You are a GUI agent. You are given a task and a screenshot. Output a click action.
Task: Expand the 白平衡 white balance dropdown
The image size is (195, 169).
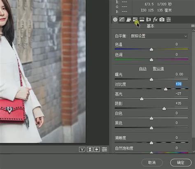[159, 36]
